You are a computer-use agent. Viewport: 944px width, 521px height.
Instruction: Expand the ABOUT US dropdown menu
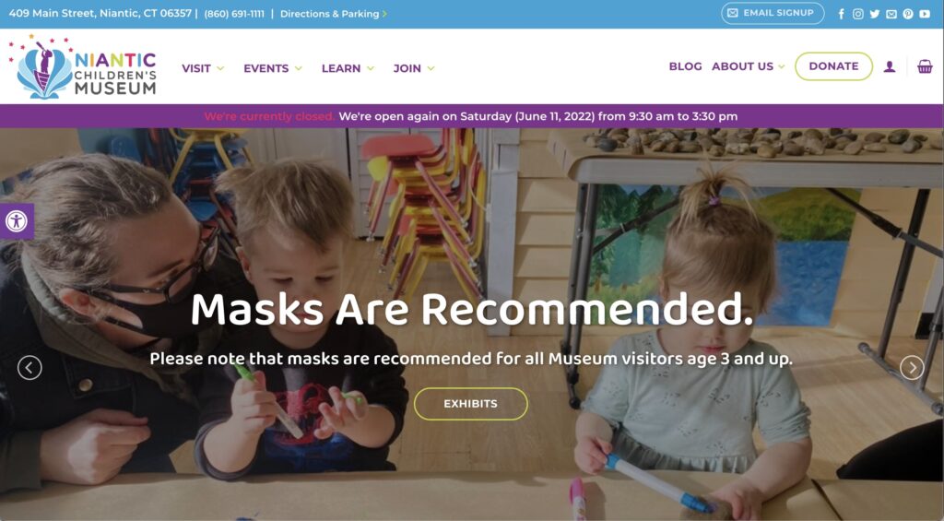pos(749,66)
